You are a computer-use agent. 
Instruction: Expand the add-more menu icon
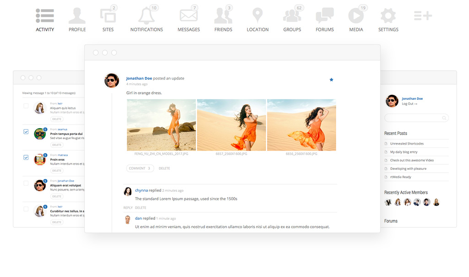click(x=423, y=16)
